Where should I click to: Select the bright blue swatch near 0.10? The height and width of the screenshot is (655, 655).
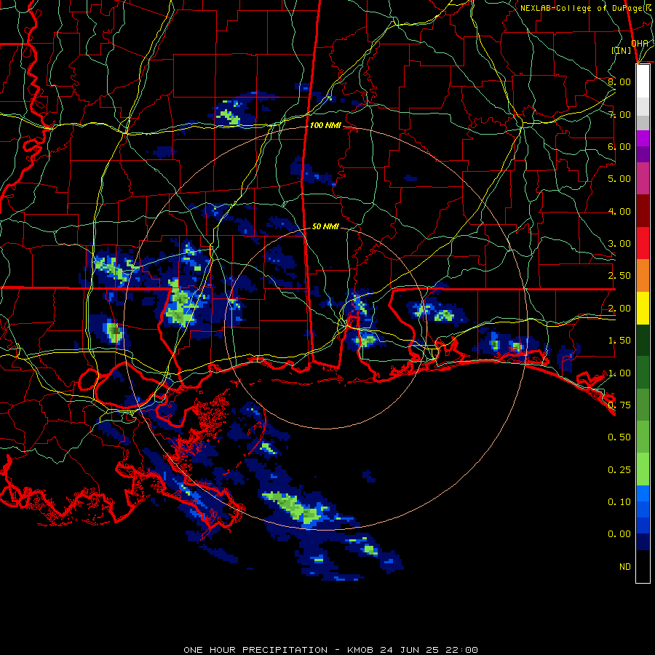[643, 493]
